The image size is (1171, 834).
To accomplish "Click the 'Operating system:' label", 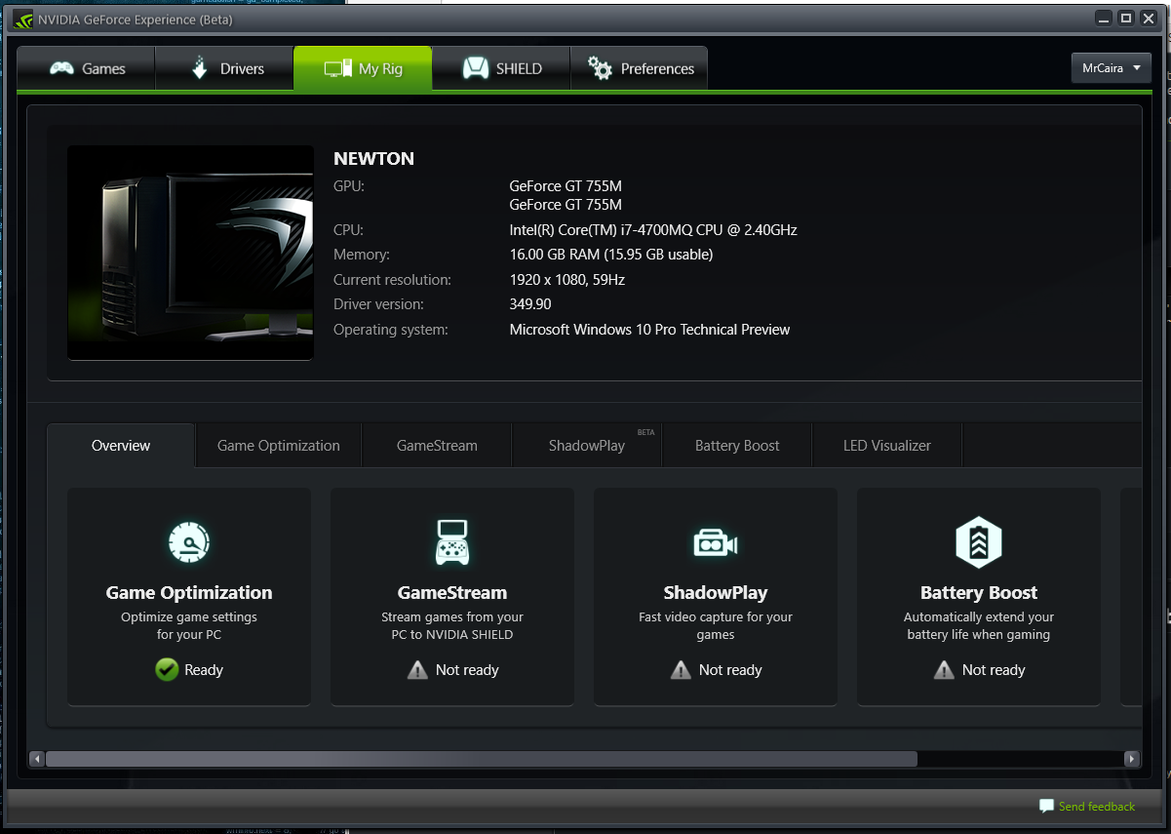I will click(x=391, y=330).
